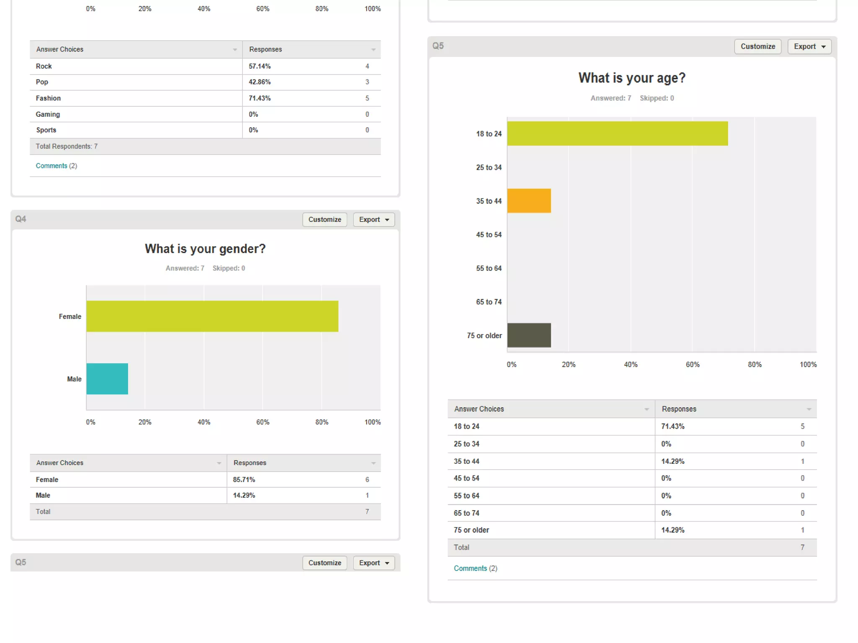The height and width of the screenshot is (643, 858).
Task: Sort genre table by Responses arrow
Action: click(373, 50)
